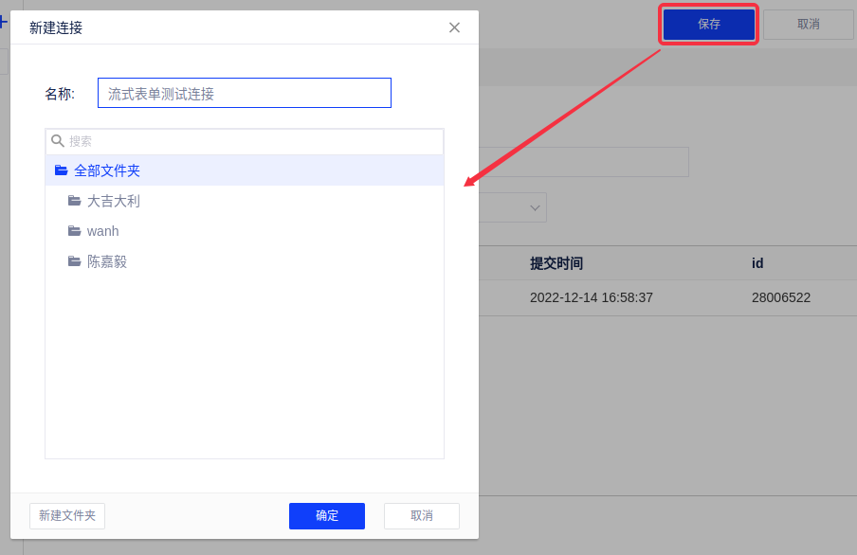Image resolution: width=857 pixels, height=555 pixels.
Task: Select the table cell with id 28006522
Action: [x=780, y=297]
